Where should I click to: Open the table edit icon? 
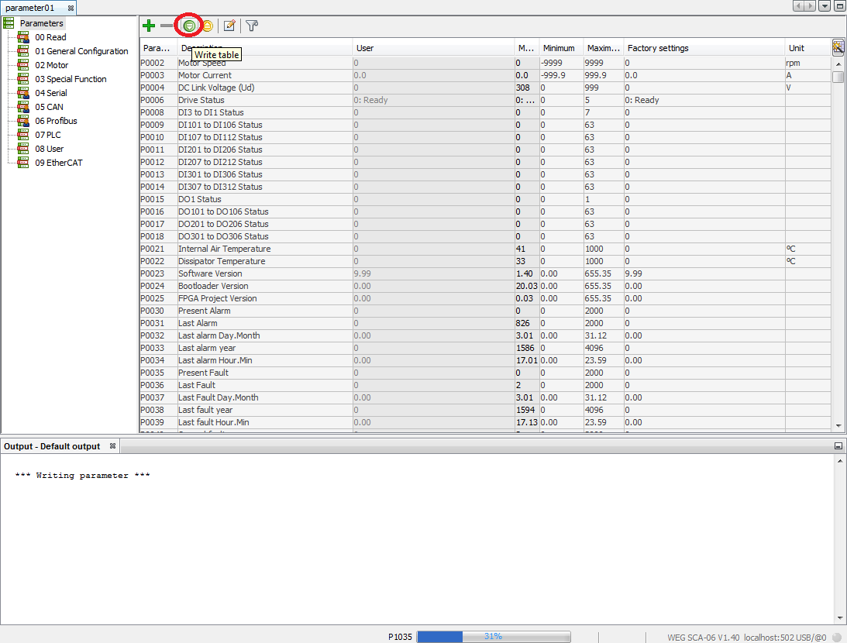click(x=229, y=25)
